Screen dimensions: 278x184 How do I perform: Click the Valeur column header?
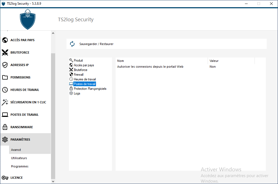(231, 61)
